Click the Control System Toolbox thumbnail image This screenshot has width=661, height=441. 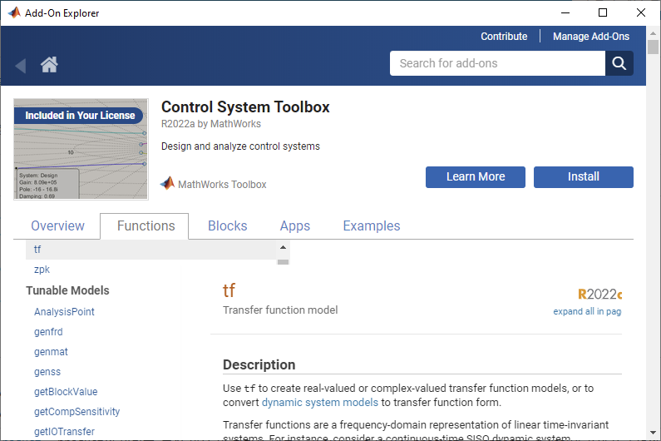[x=81, y=149]
